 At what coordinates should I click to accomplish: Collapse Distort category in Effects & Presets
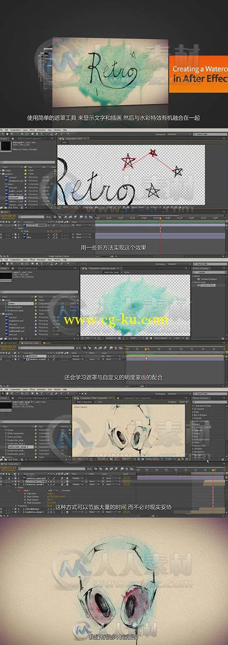click(x=193, y=276)
